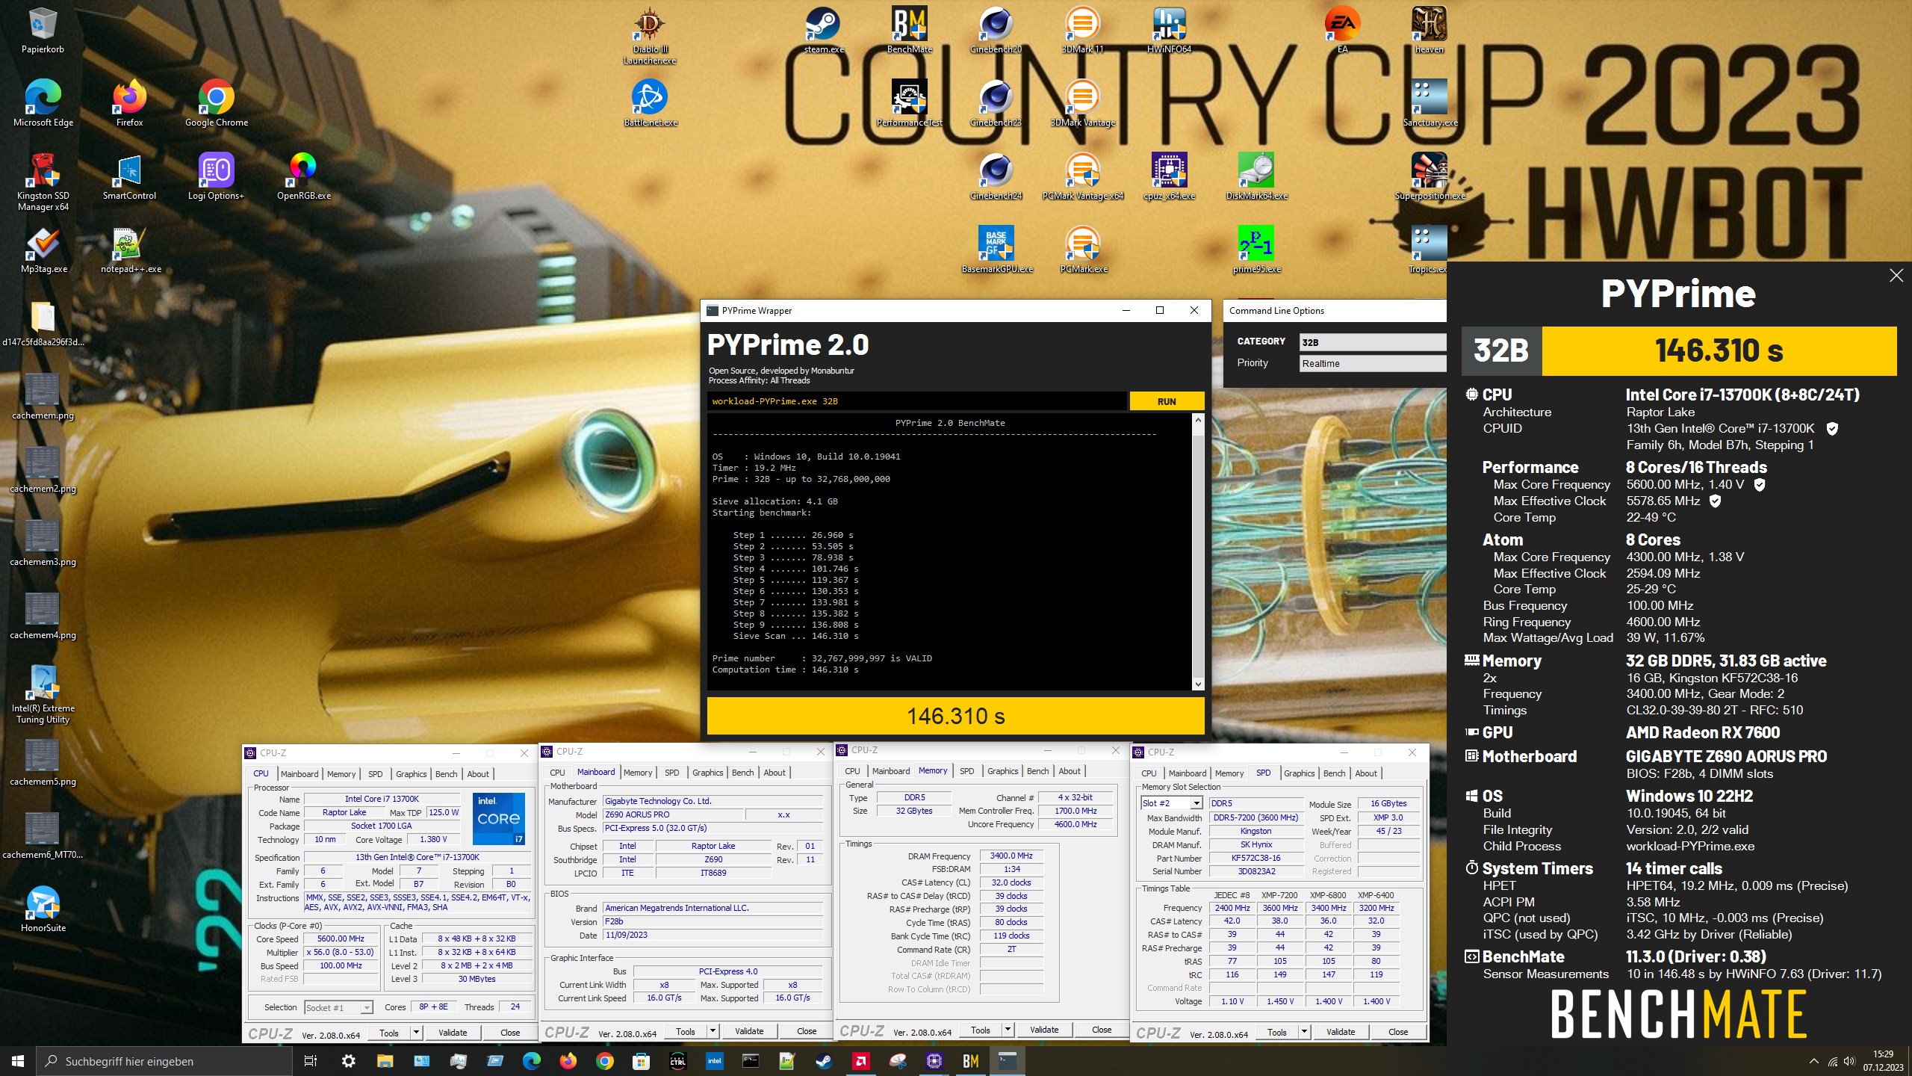This screenshot has height=1076, width=1912.
Task: Open the Steam desktop shortcut
Action: coord(823,30)
